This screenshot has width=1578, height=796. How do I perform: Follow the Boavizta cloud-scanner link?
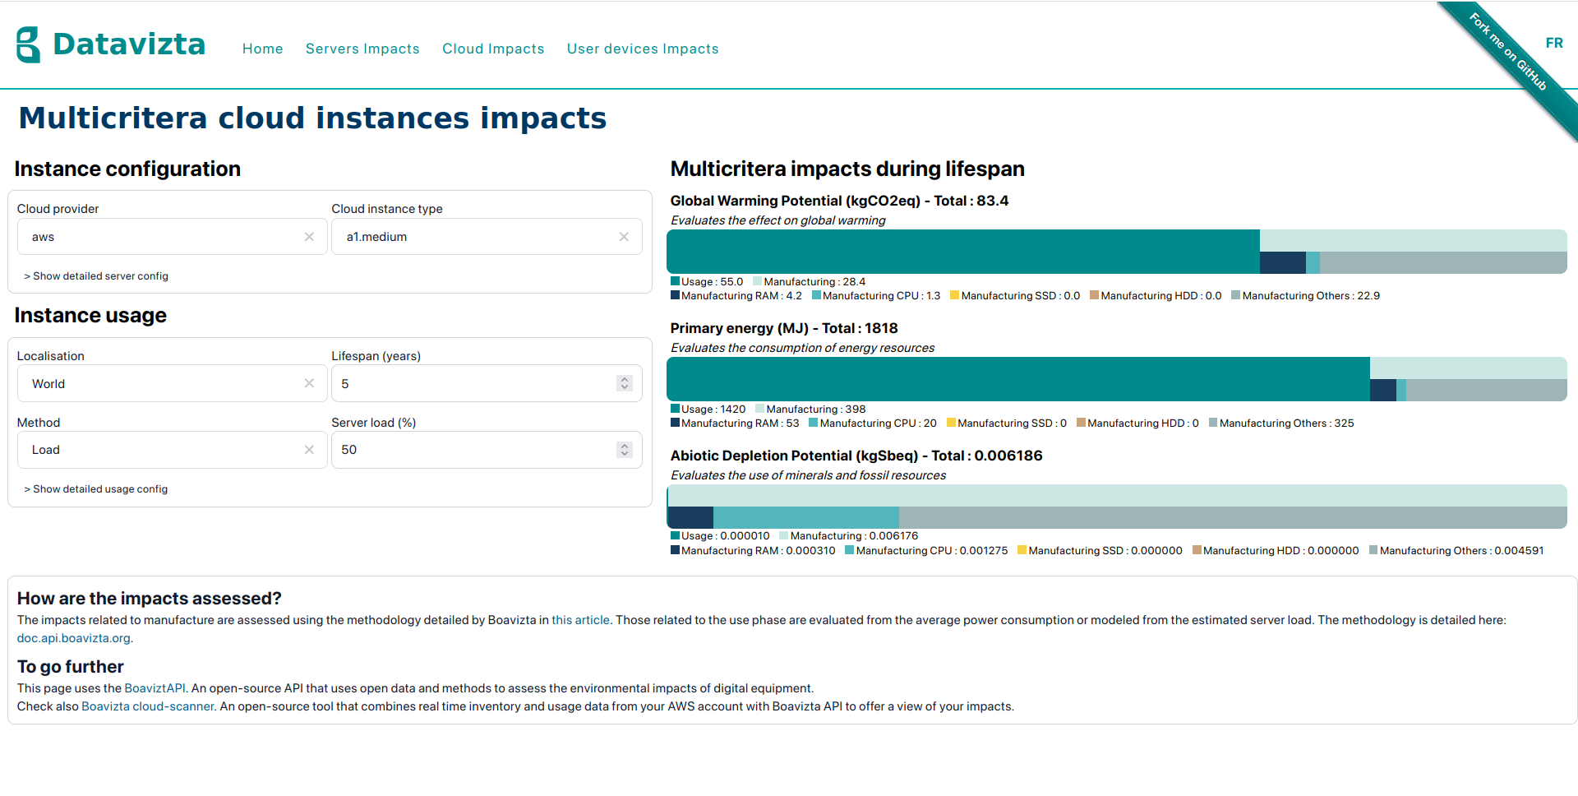[x=148, y=706]
